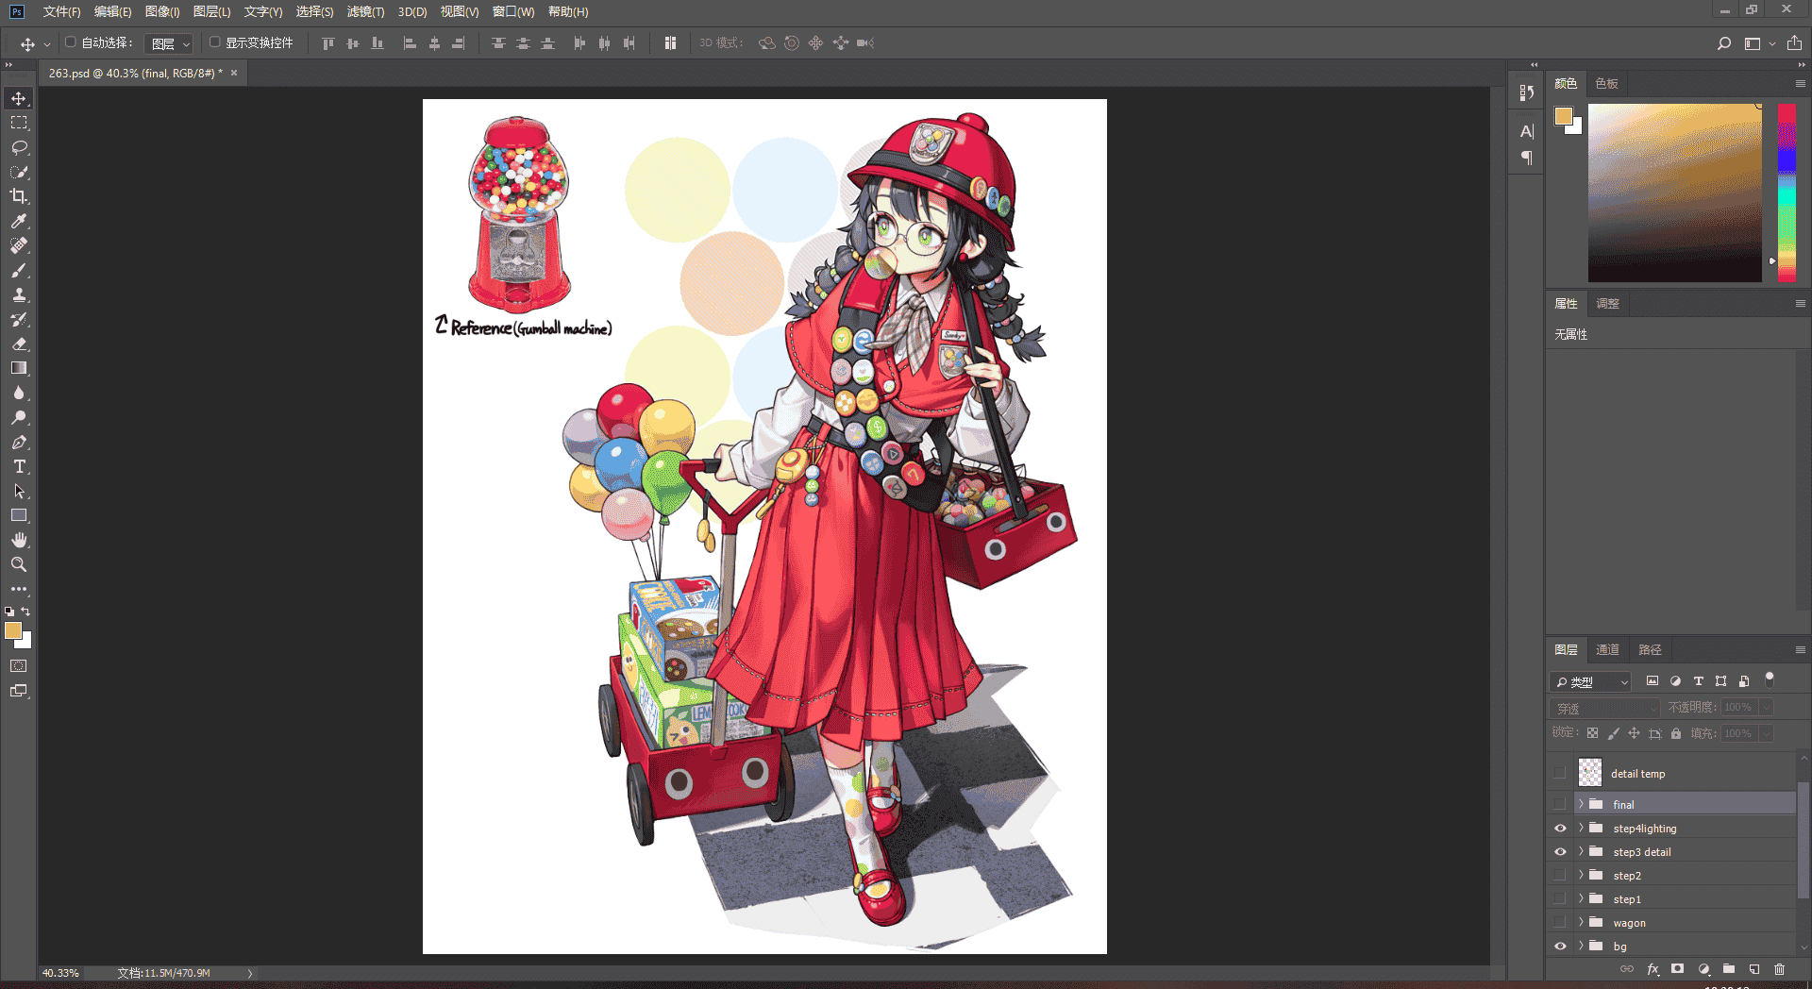Select the Gradient tool

(x=19, y=369)
